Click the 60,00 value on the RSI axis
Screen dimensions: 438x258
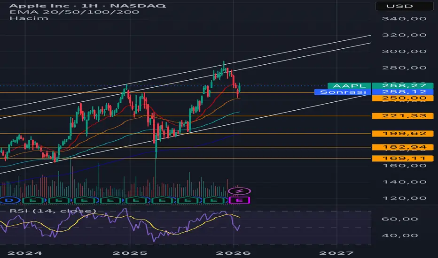tap(399, 219)
